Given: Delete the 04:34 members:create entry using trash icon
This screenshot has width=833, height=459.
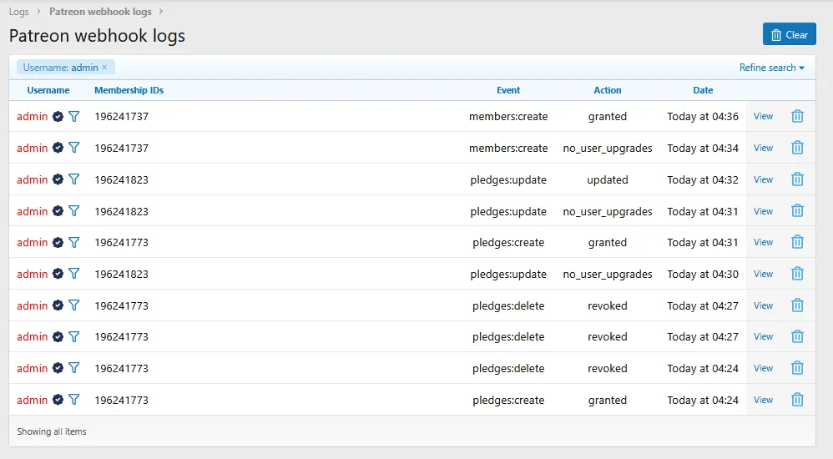Looking at the screenshot, I should tap(797, 148).
